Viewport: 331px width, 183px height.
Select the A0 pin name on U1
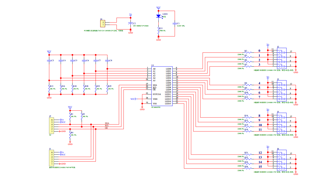click(154, 69)
